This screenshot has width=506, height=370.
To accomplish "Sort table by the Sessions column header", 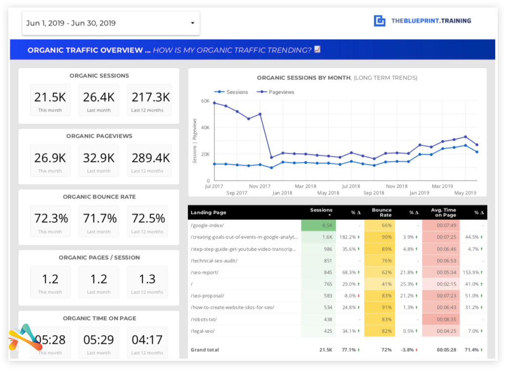I will pos(321,210).
